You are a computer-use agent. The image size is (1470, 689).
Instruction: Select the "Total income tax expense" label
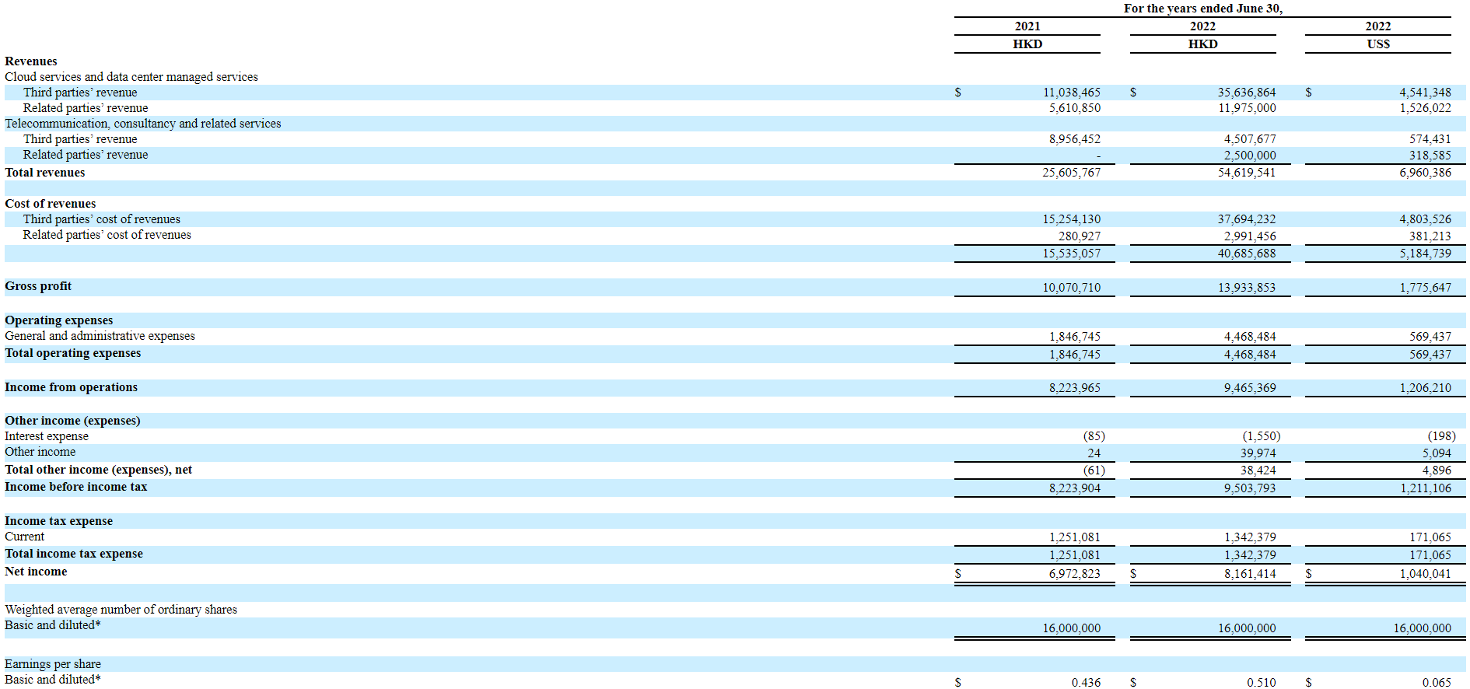74,554
